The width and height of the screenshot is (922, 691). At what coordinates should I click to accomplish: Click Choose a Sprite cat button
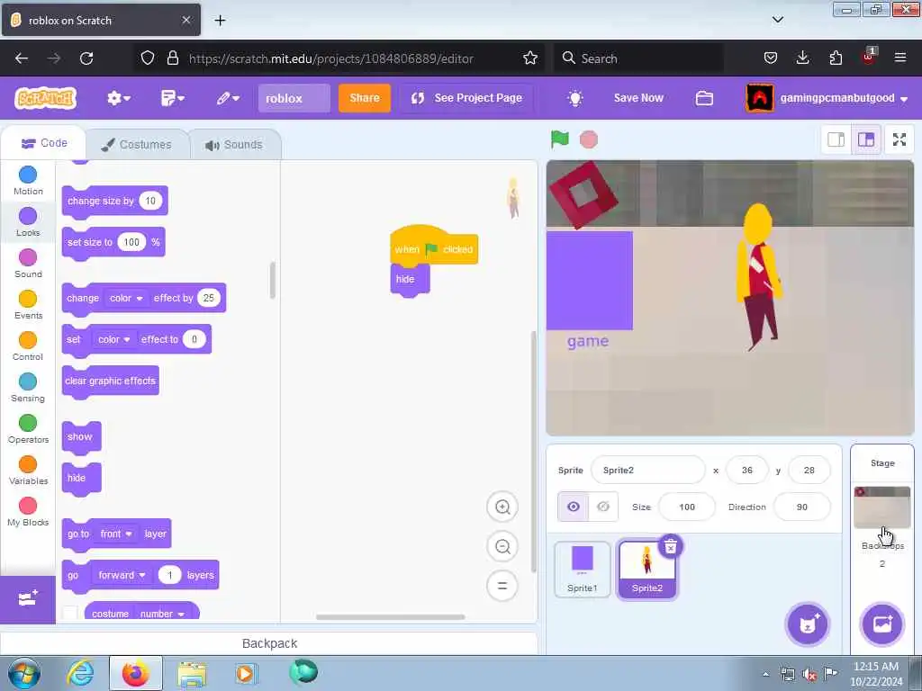[808, 624]
